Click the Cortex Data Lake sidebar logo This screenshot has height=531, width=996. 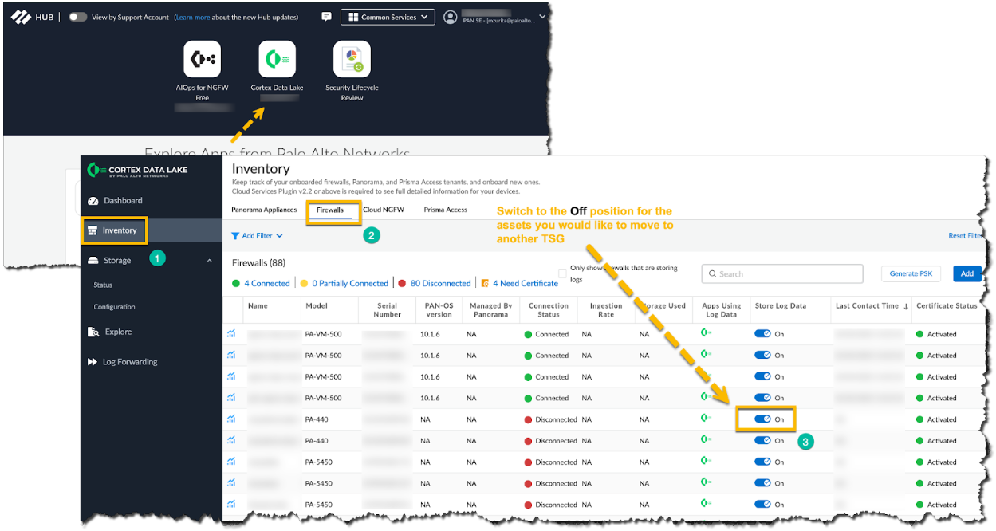pos(138,170)
